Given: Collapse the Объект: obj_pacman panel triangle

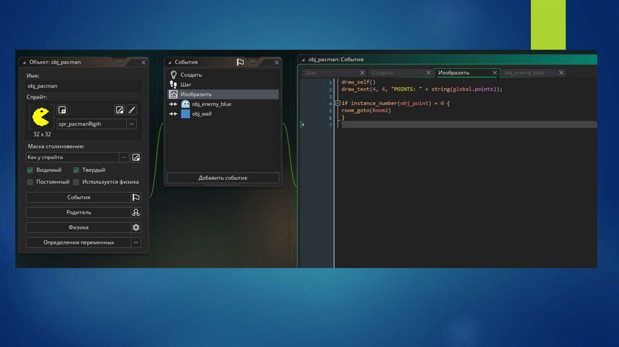Looking at the screenshot, I should pyautogui.click(x=24, y=62).
